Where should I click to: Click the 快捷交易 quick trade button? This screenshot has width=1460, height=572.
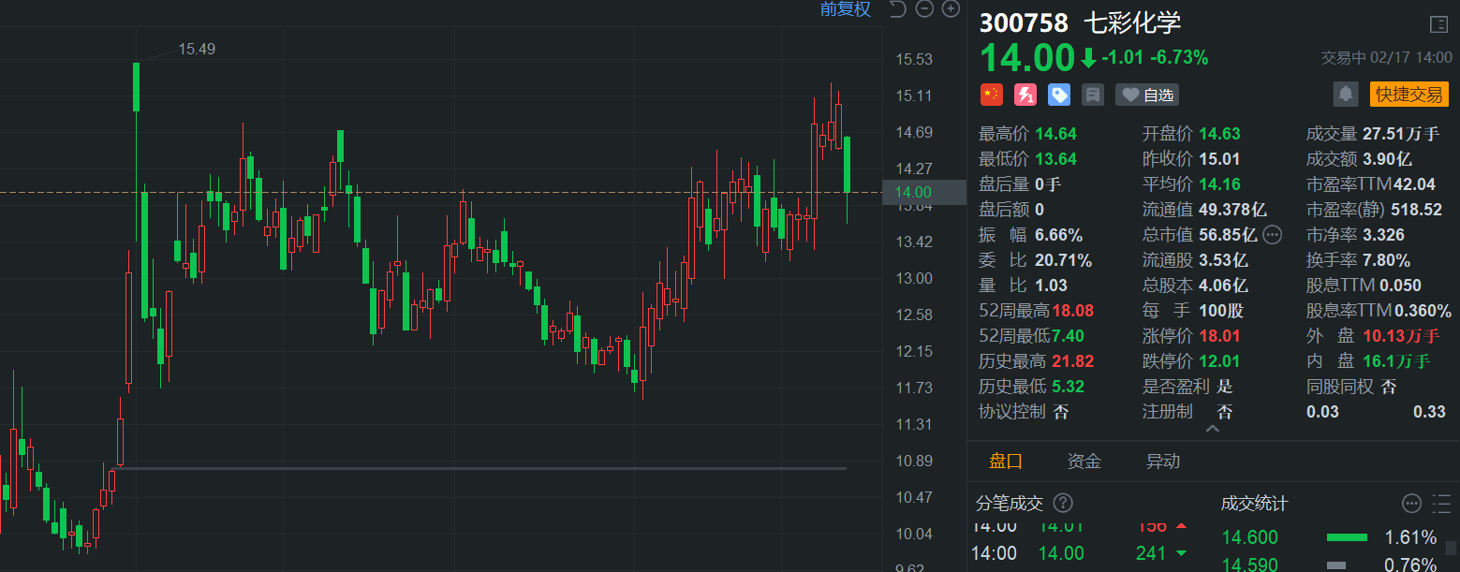1408,94
